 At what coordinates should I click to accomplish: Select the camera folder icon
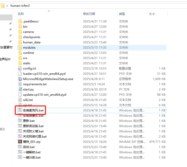(x=20, y=32)
